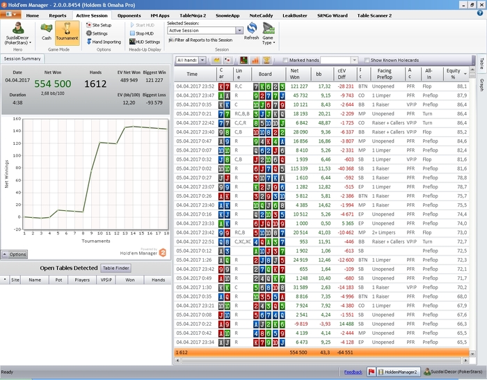Select the vertical Table side tab
Viewport: 487px width, 380px height.
[x=481, y=63]
